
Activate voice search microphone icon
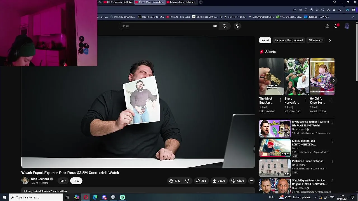237,26
